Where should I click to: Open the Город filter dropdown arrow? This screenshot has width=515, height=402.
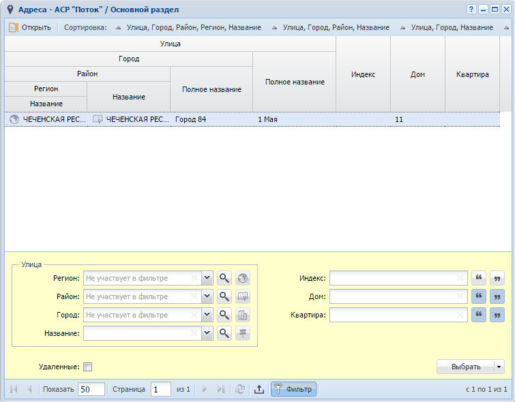point(207,315)
